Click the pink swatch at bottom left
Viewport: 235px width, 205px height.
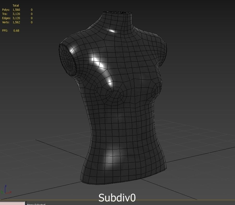(x=12, y=203)
